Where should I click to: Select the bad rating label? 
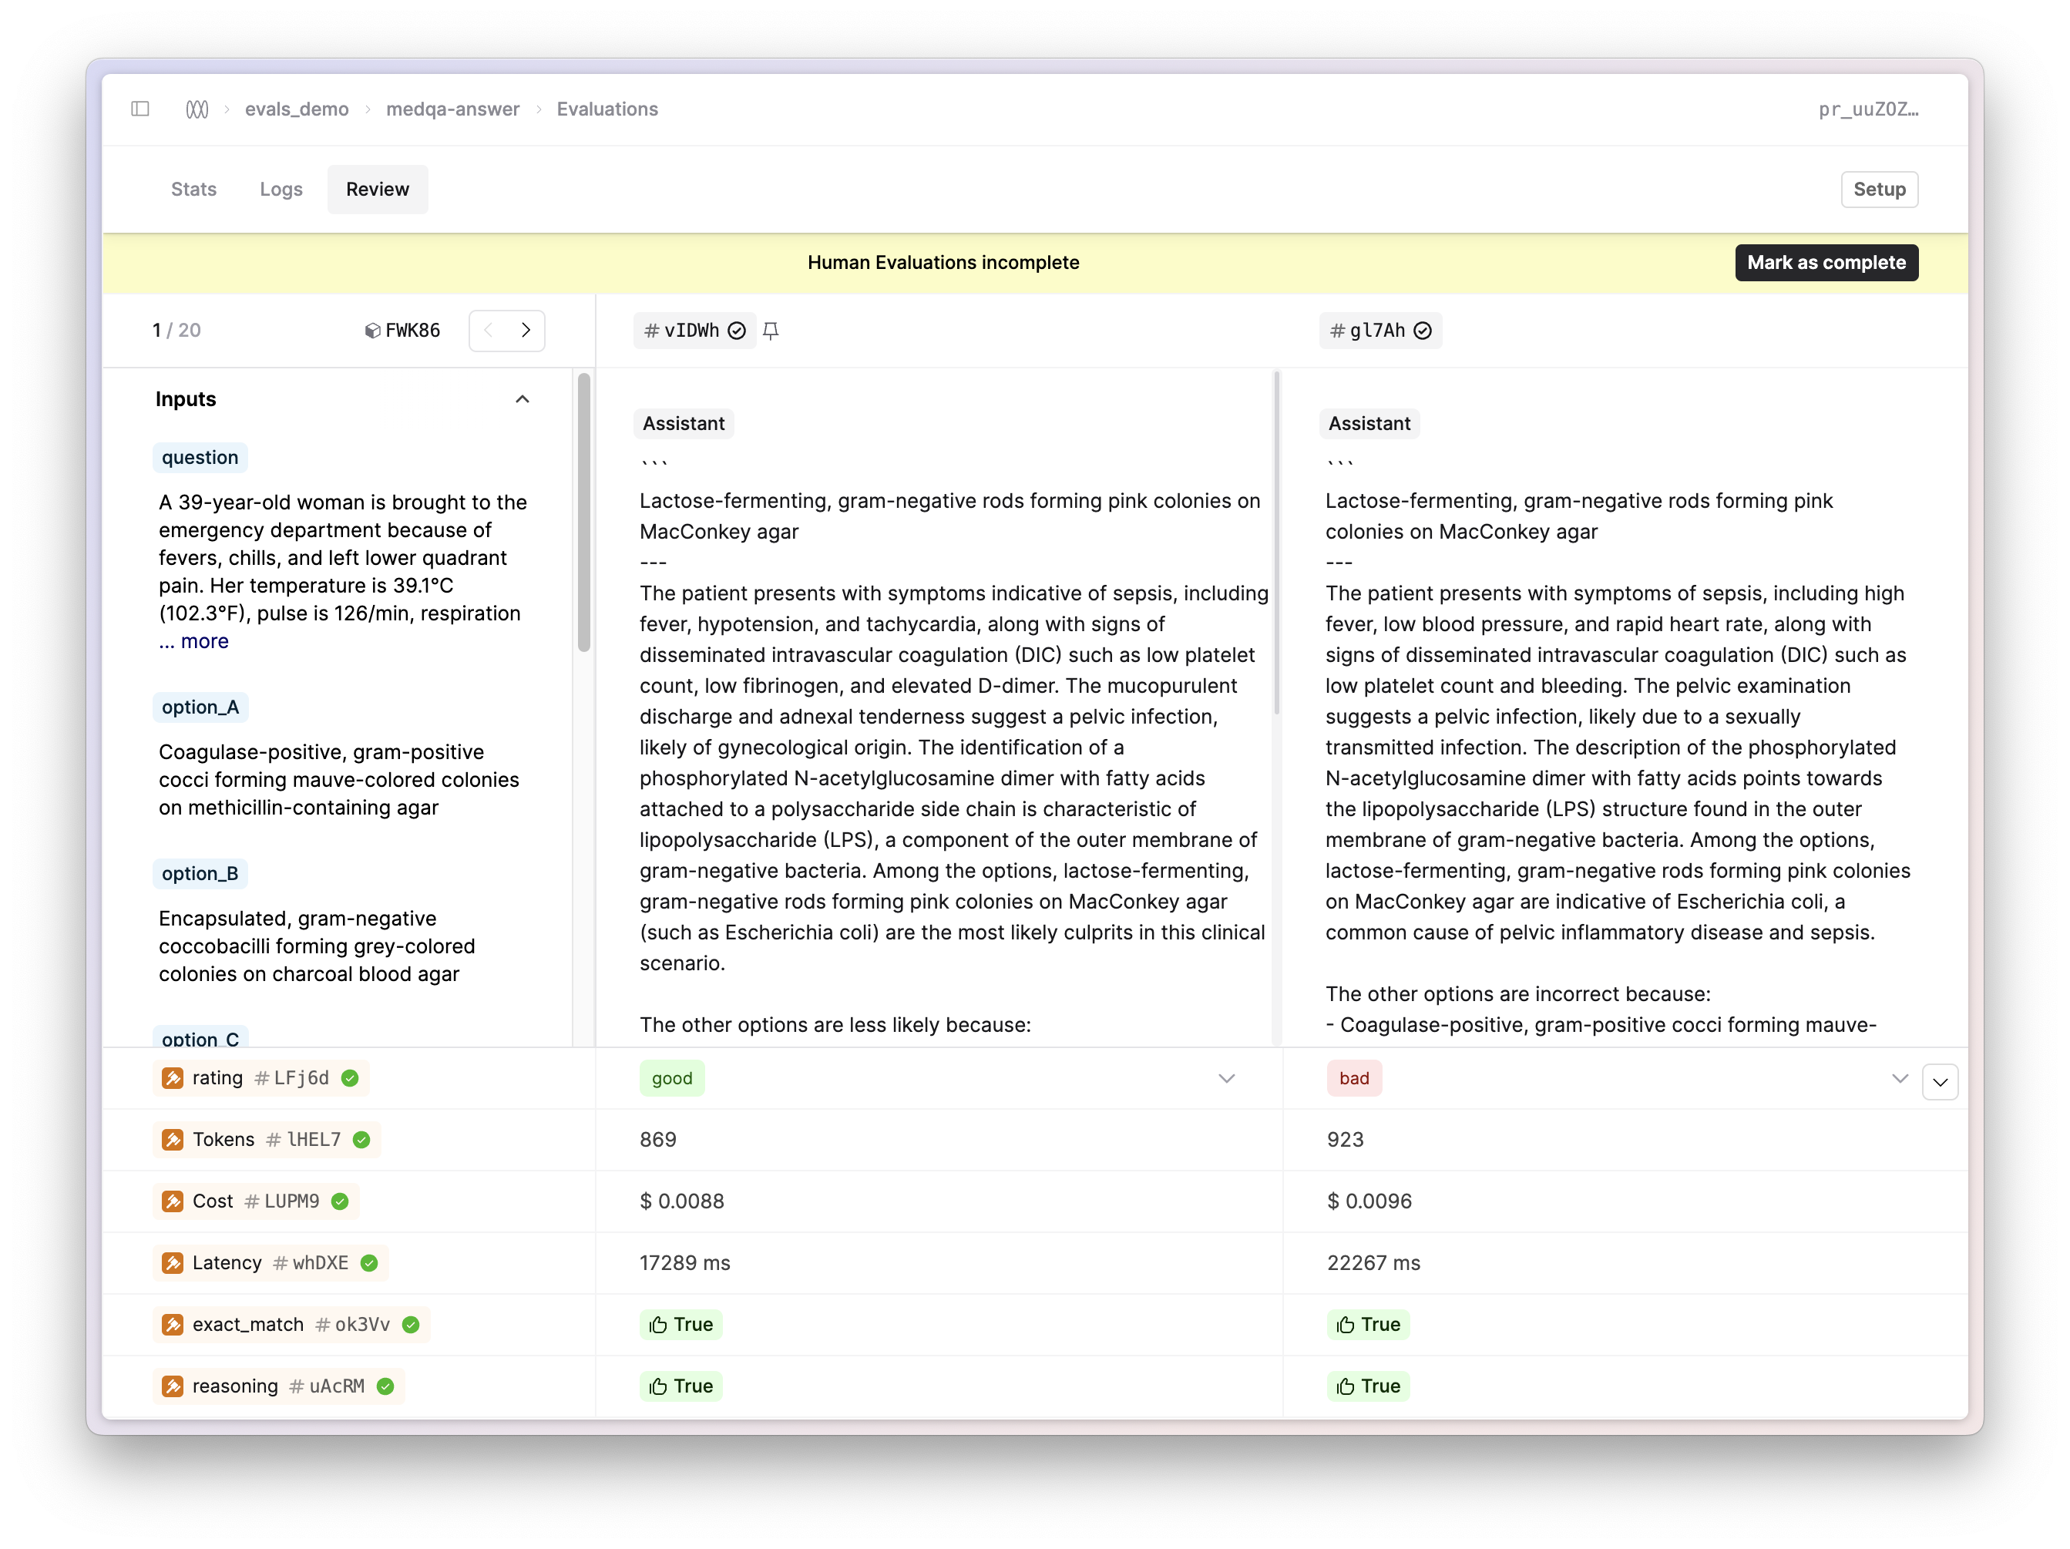click(1353, 1078)
